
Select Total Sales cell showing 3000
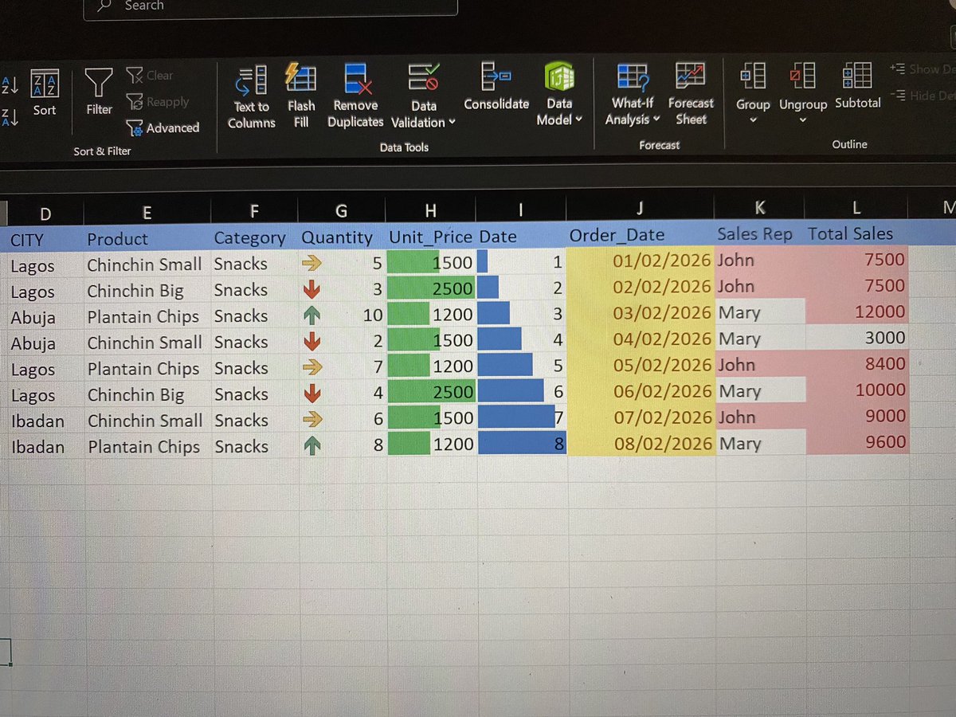[x=856, y=338]
